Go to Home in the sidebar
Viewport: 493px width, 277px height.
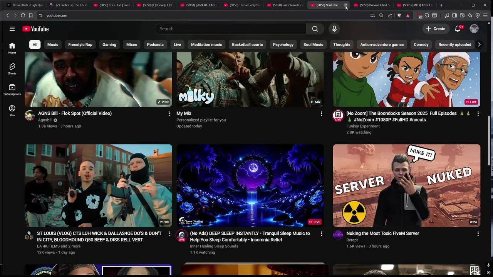pyautogui.click(x=12, y=48)
